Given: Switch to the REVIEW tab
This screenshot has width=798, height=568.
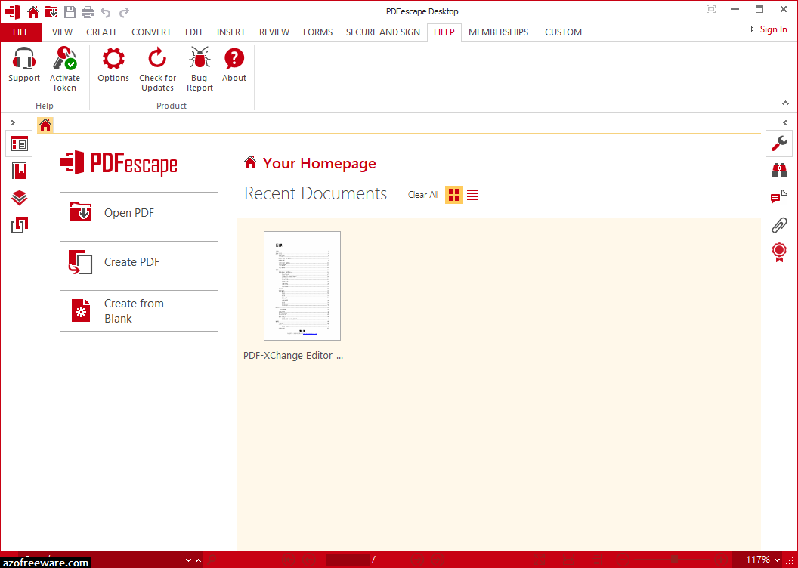Looking at the screenshot, I should [x=274, y=32].
